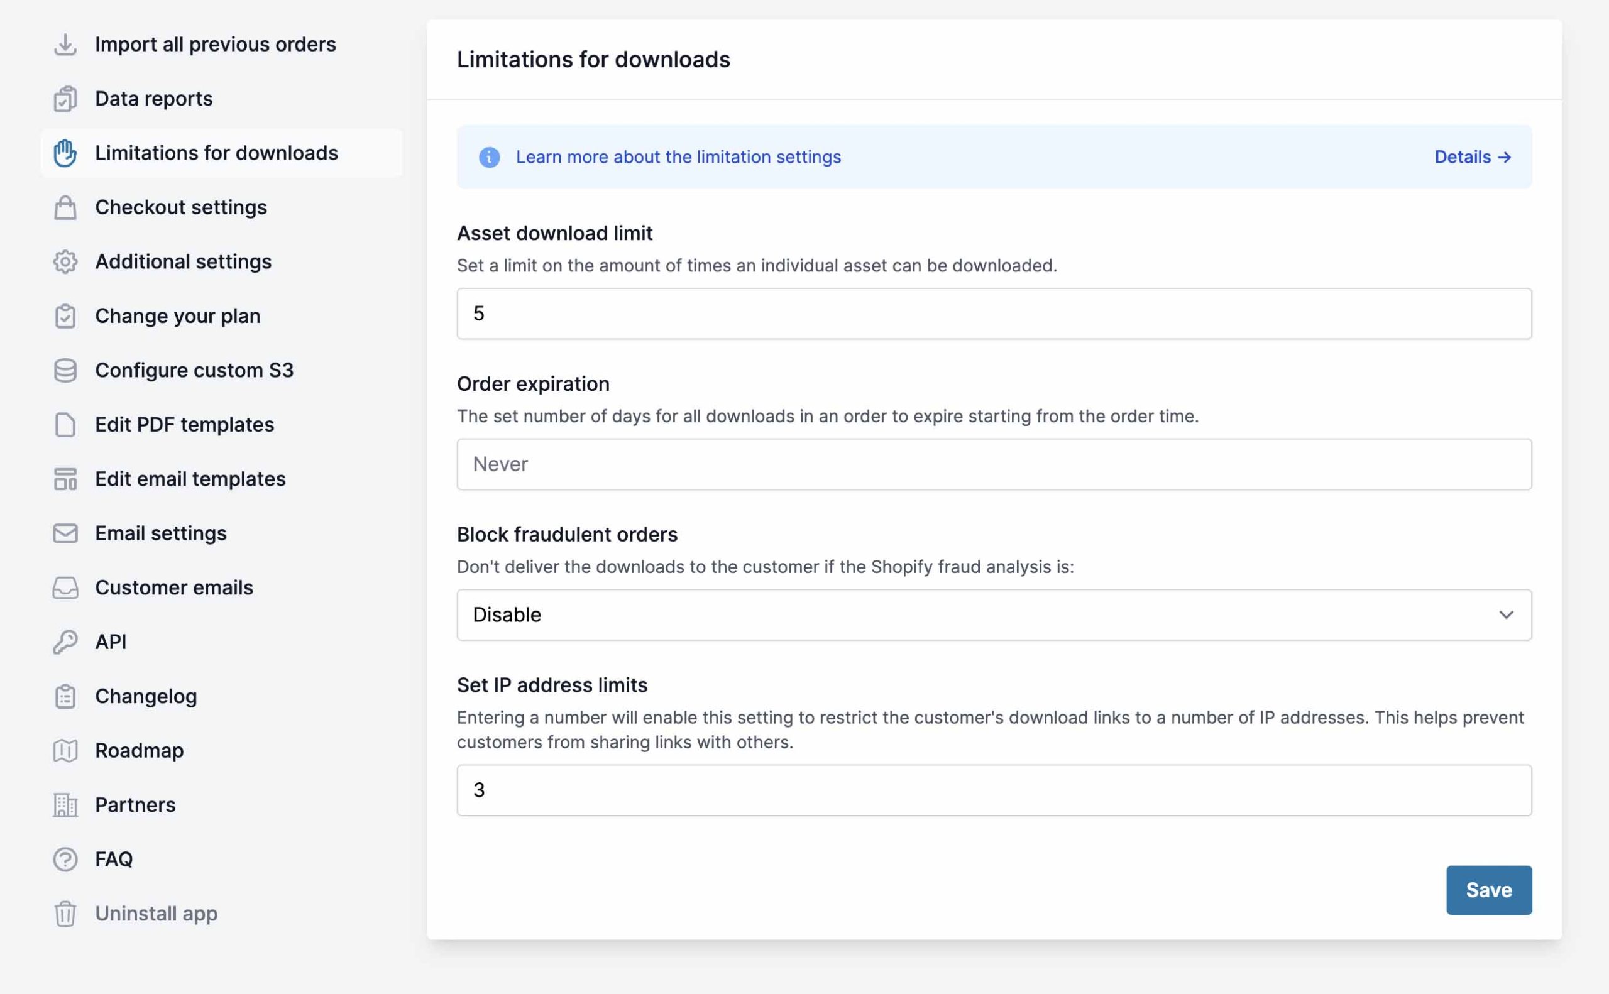Click the info icon in the blue banner
The height and width of the screenshot is (994, 1609).
(x=489, y=157)
